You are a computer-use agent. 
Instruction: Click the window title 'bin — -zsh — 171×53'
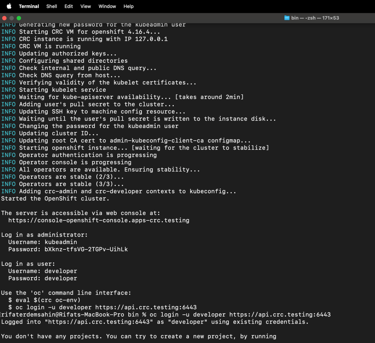pyautogui.click(x=315, y=18)
